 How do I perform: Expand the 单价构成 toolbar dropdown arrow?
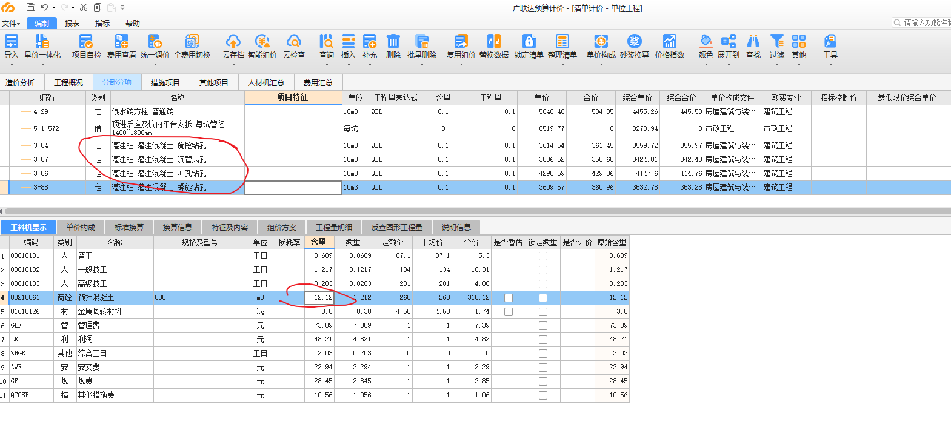[601, 64]
